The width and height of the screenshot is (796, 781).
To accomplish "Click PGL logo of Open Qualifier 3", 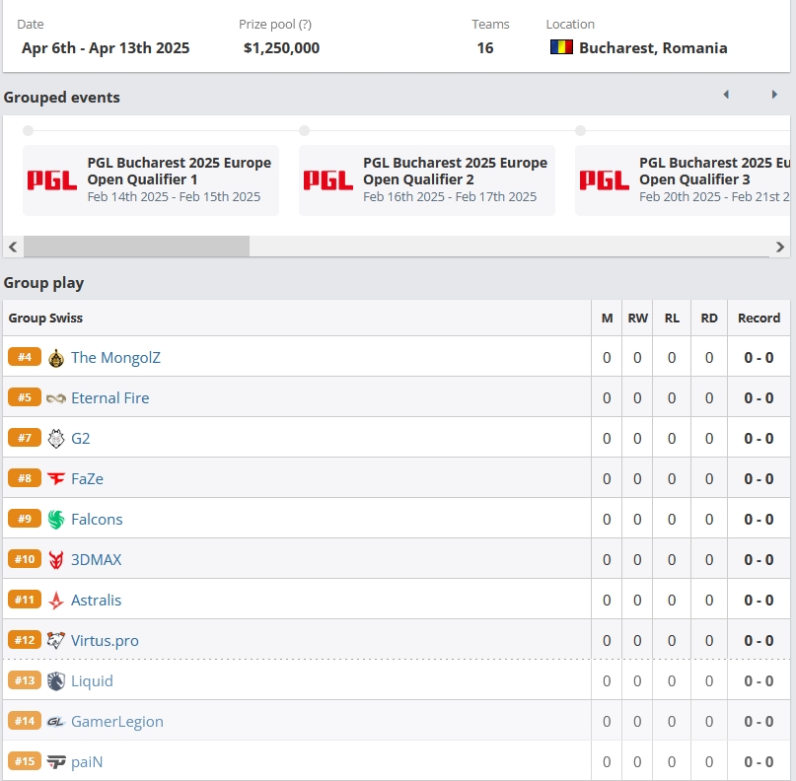I will pyautogui.click(x=604, y=180).
